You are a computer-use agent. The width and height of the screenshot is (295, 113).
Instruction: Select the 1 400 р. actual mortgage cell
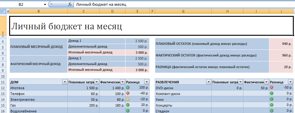pyautogui.click(x=112, y=88)
